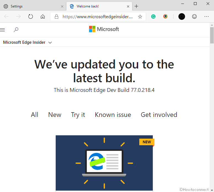Minimize the browser window

point(183,4)
